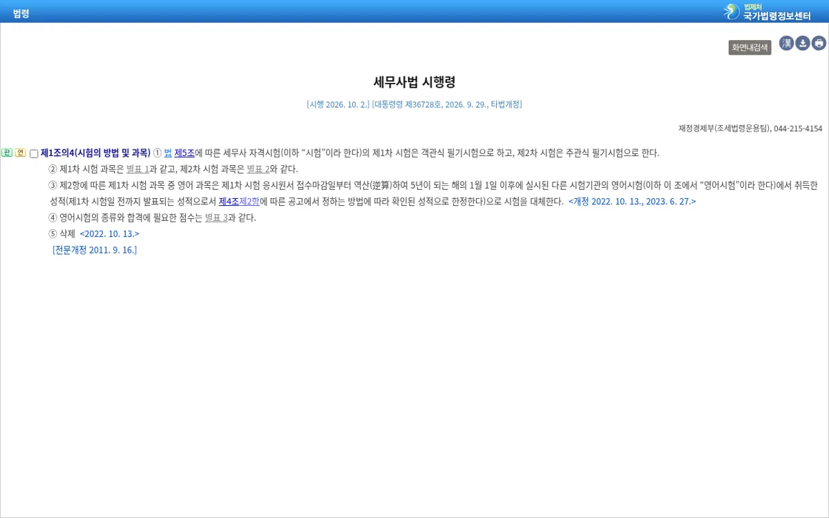This screenshot has height=518, width=829.
Task: Click the note [전문개정 2011. 9. 16.]
Action: 95,250
